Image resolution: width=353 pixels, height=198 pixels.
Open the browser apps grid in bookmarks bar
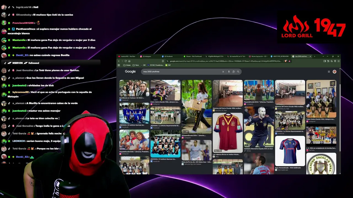(x=119, y=65)
